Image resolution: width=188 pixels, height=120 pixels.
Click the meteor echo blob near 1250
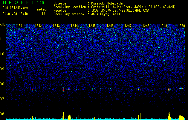click(182, 88)
